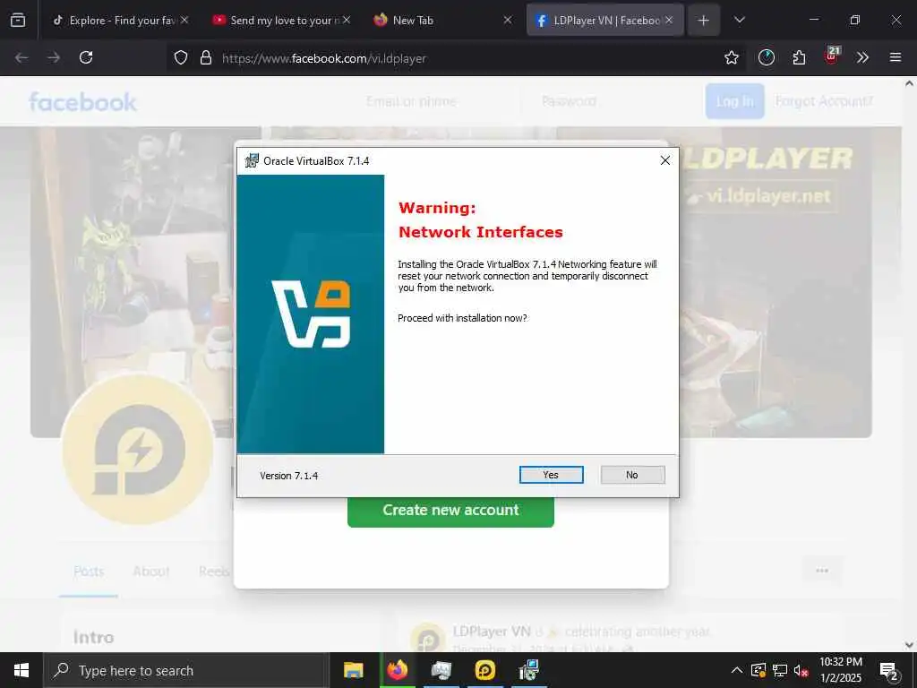
Task: Click the Facebook Log In button
Action: pos(735,101)
